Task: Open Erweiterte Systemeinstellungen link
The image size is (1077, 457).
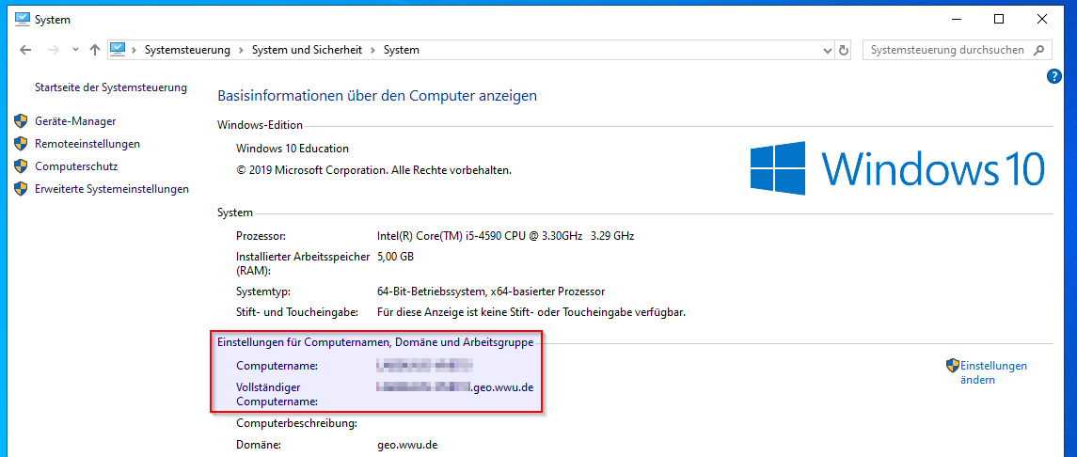Action: 111,189
